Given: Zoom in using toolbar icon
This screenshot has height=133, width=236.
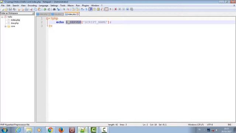Looking at the screenshot, I should 64,9.
